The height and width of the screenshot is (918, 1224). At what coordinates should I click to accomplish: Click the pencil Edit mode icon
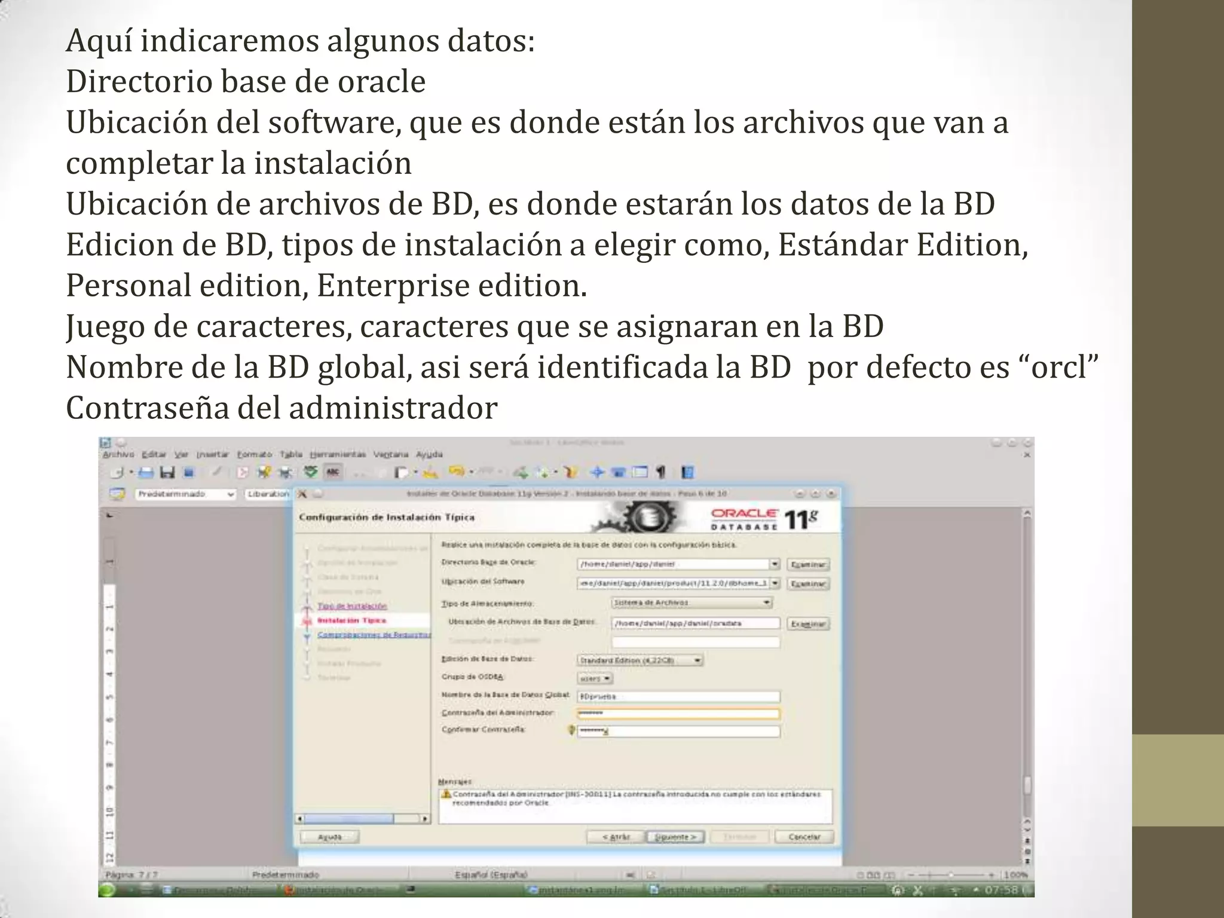pyautogui.click(x=217, y=473)
